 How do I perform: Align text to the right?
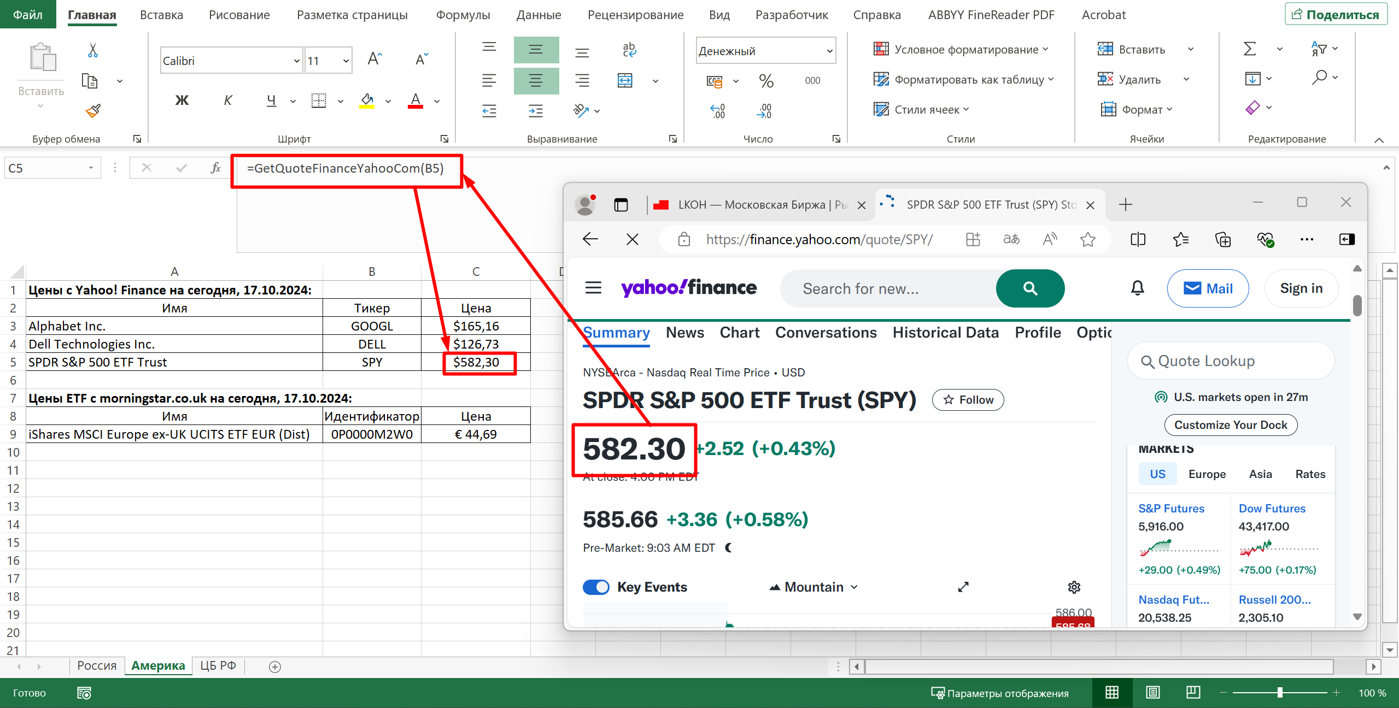click(x=583, y=81)
